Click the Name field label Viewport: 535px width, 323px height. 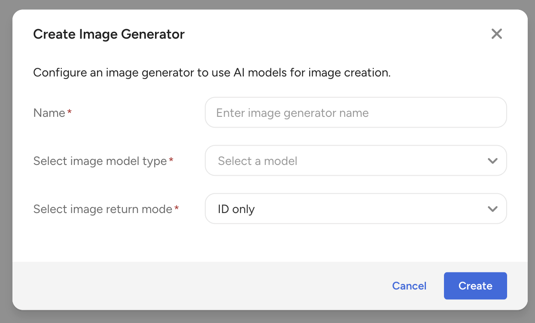[49, 113]
